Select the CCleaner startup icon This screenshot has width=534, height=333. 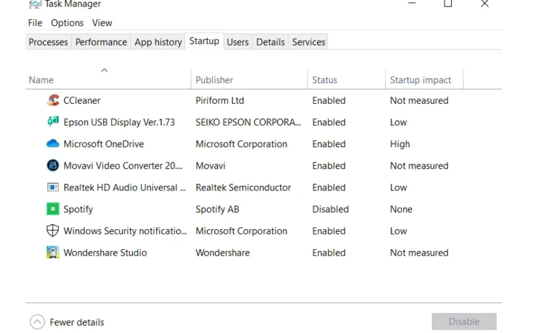click(53, 101)
